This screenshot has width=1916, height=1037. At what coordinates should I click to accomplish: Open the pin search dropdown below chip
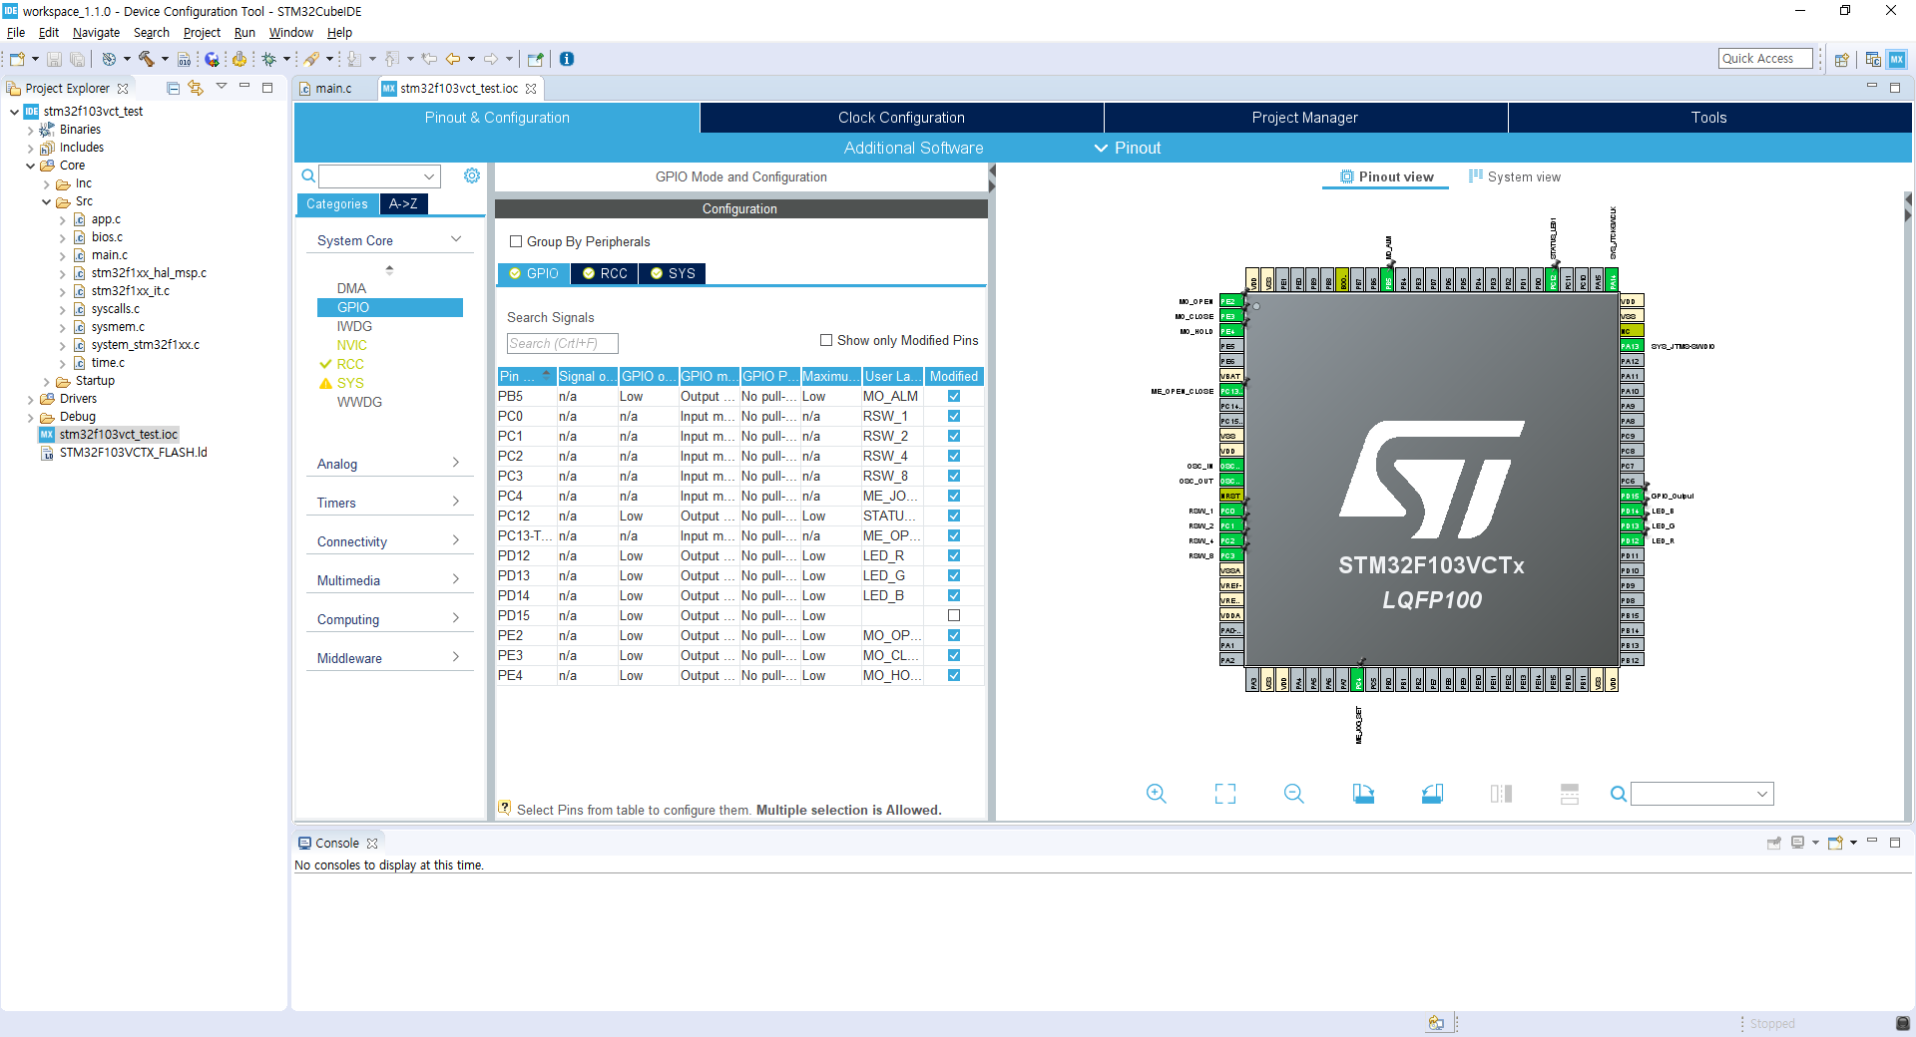(1762, 794)
